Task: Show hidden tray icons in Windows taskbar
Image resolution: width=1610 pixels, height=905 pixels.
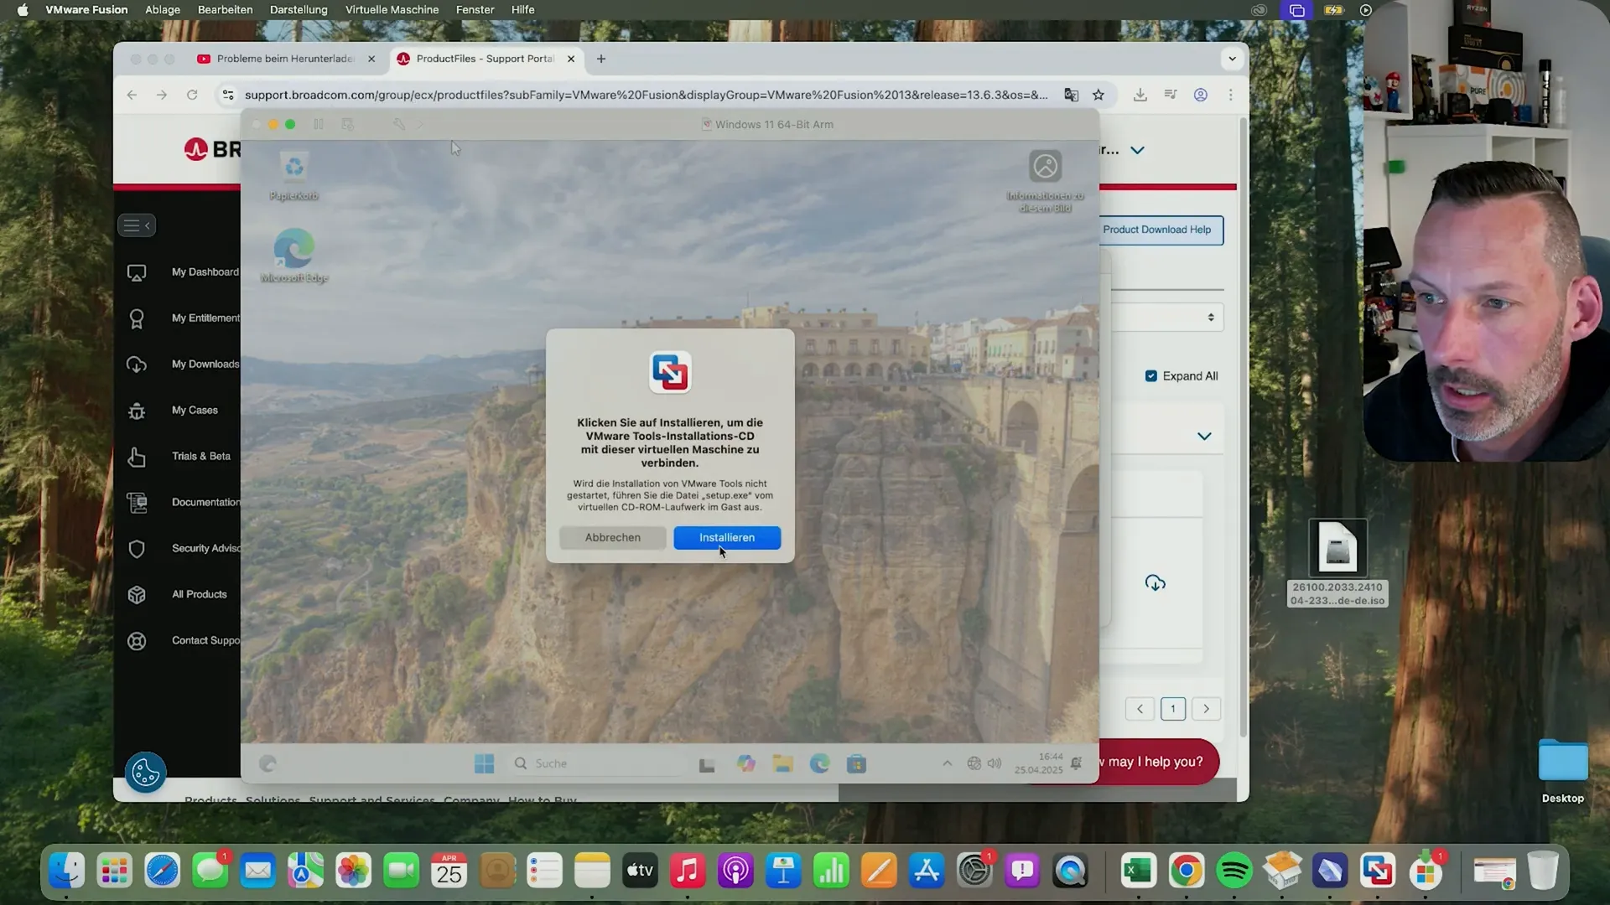Action: coord(948,763)
